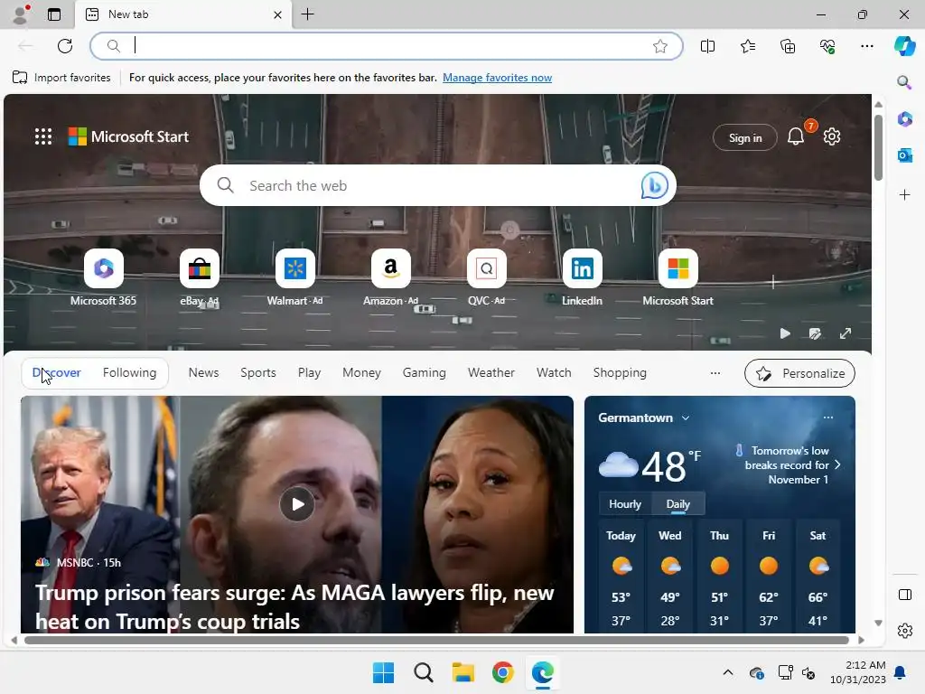The height and width of the screenshot is (694, 925).
Task: Open Tomorrow's low record alert
Action: tap(788, 465)
